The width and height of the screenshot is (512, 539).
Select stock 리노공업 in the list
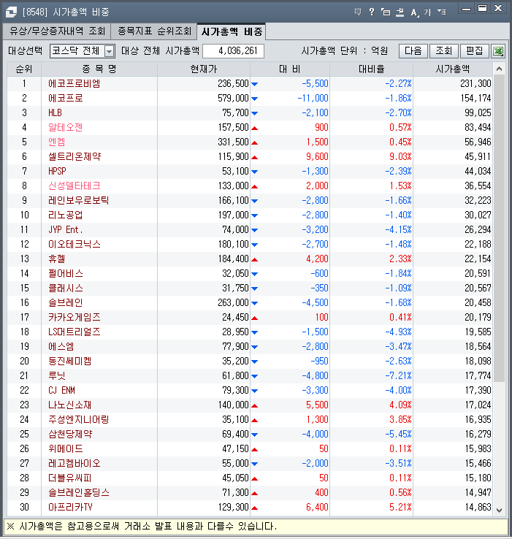[x=65, y=215]
